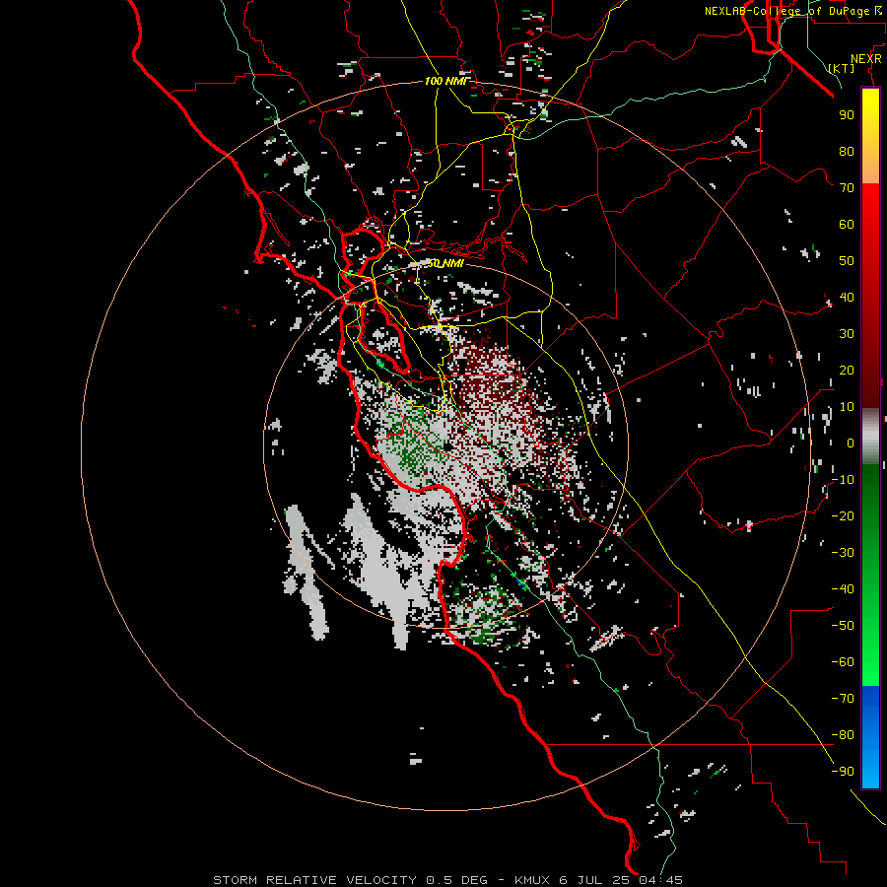The image size is (887, 887).
Task: Click the "0" scale value
Action: pyautogui.click(x=851, y=443)
